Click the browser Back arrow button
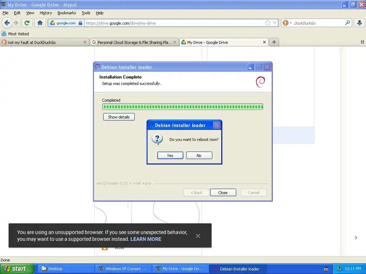 (7, 23)
